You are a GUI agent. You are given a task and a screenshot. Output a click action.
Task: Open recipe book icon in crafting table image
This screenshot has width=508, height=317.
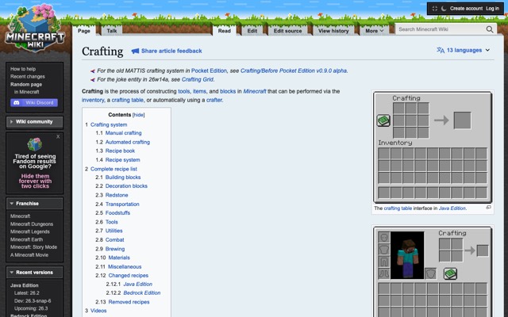pyautogui.click(x=383, y=120)
